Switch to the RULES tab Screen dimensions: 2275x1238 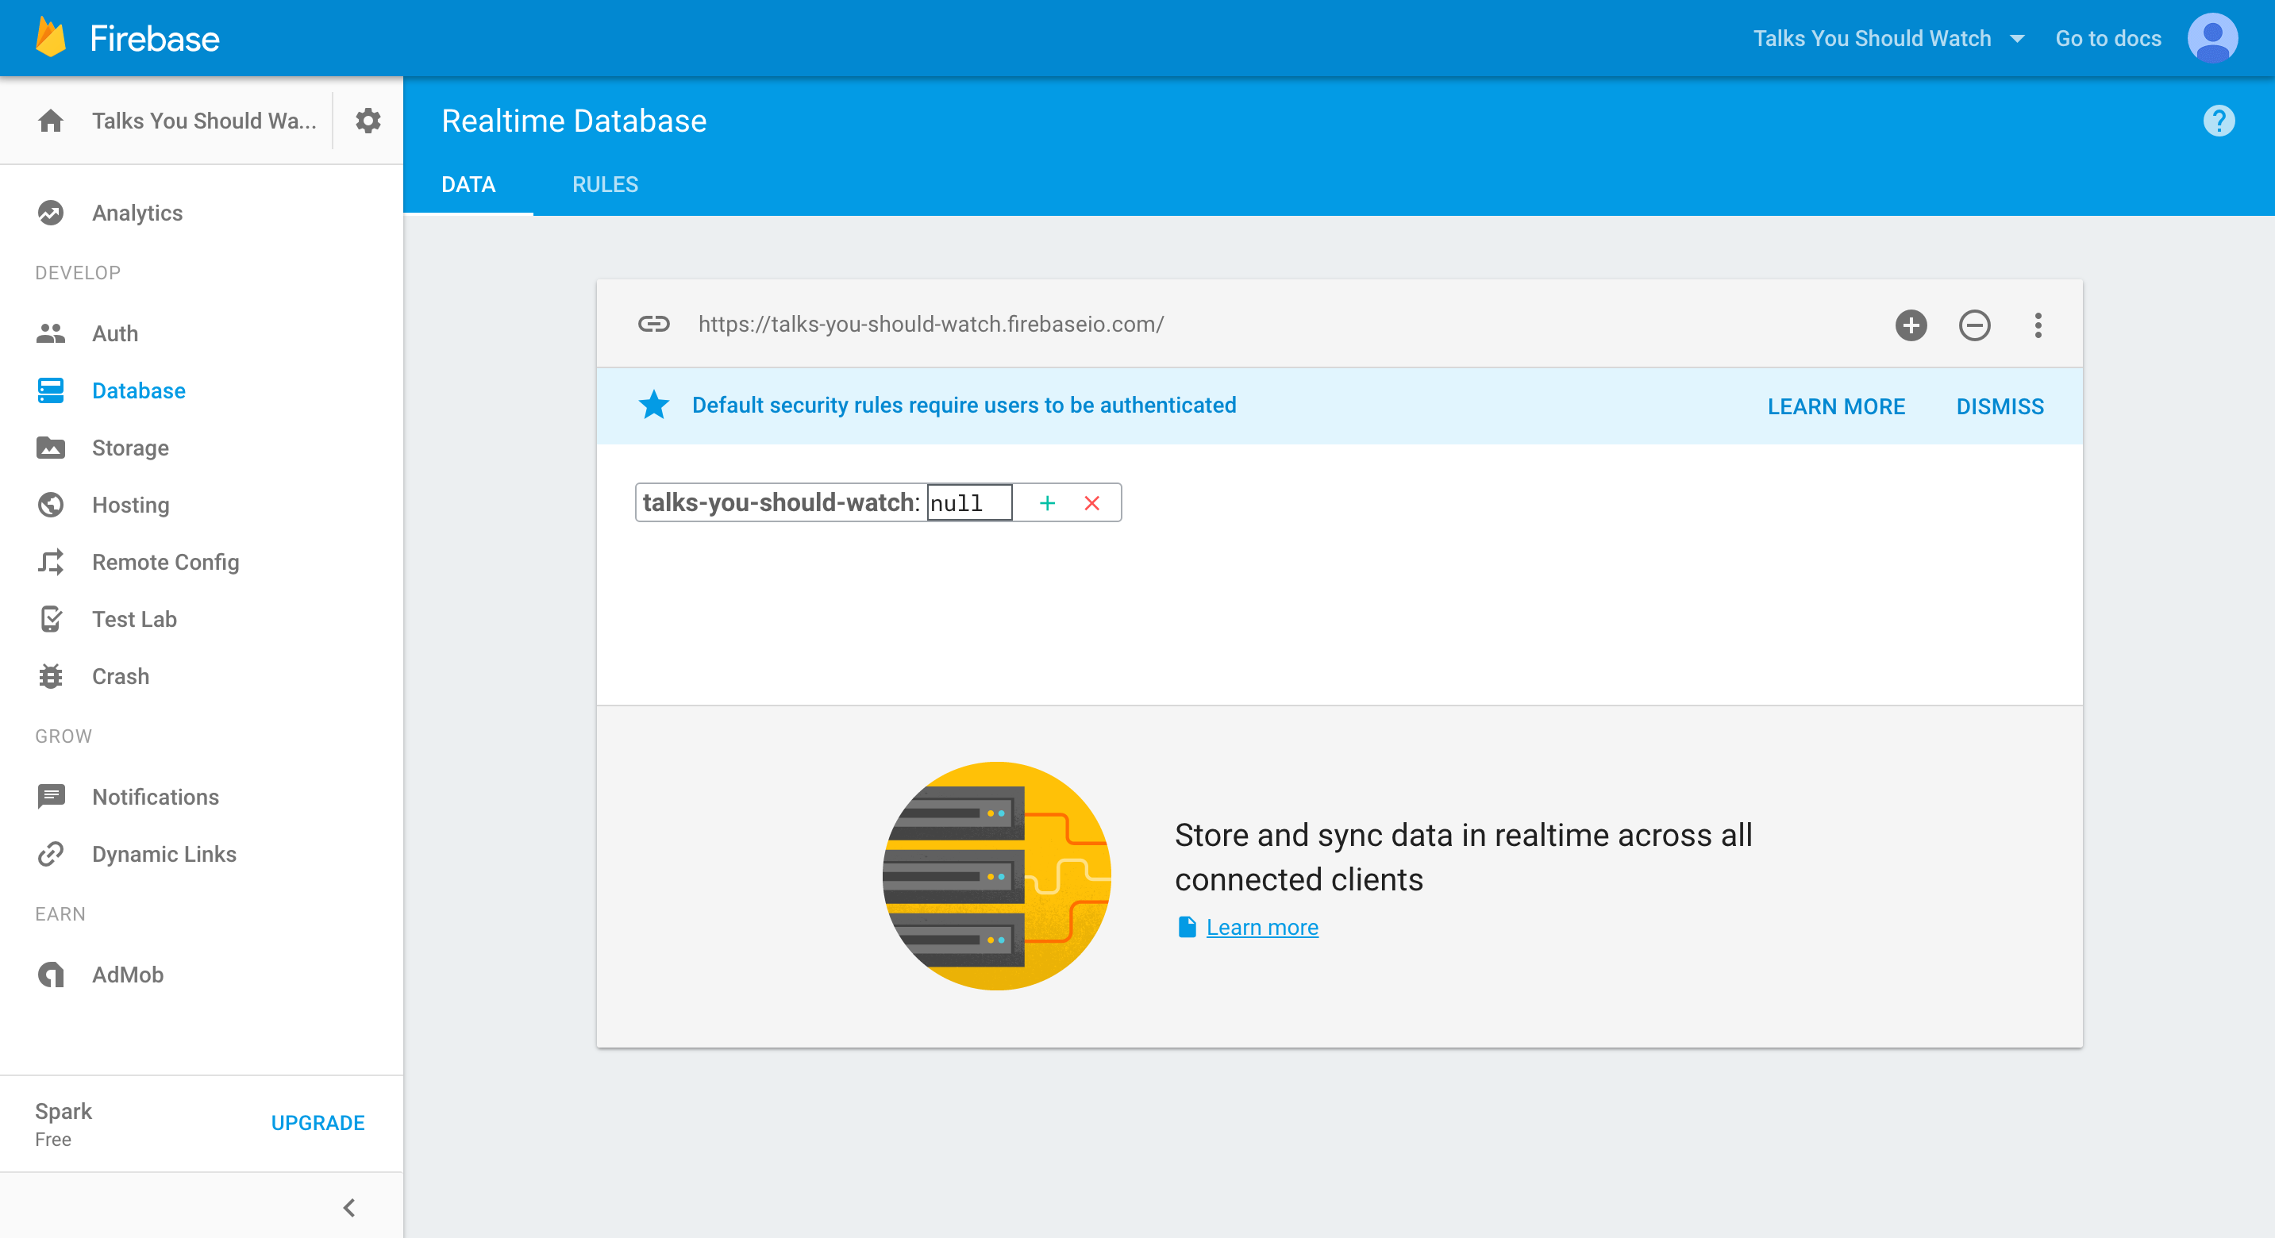[604, 185]
